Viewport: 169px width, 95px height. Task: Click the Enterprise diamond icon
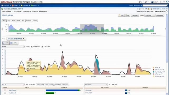point(2,5)
